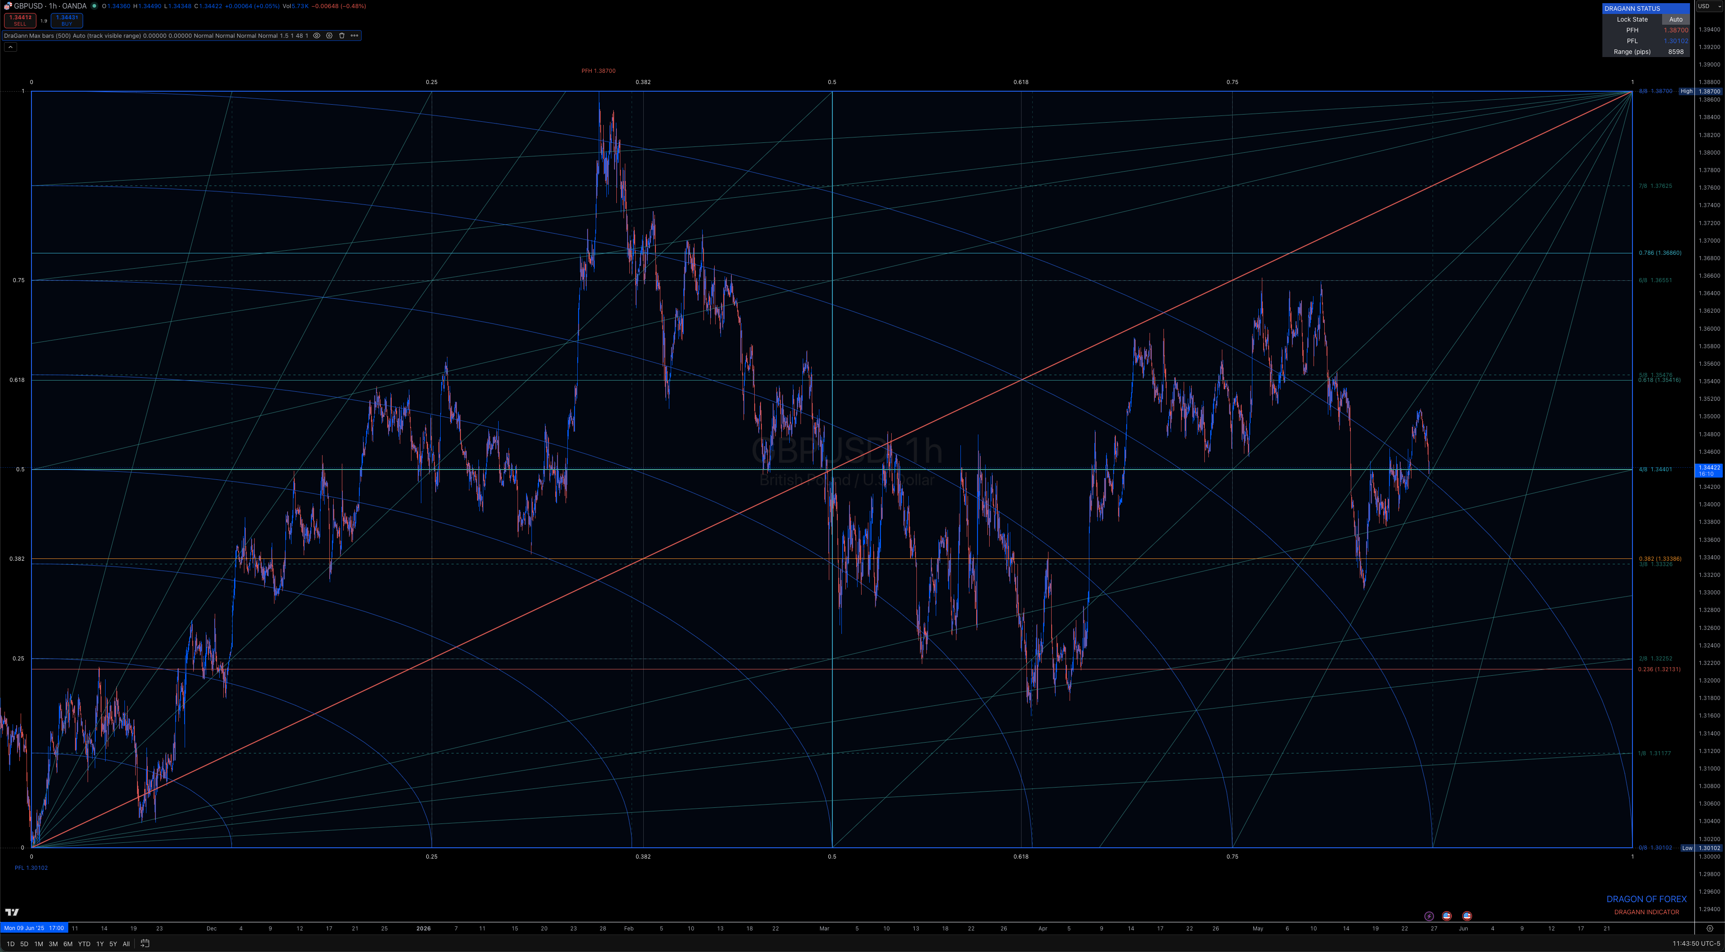The image size is (1725, 952).
Task: Click the 2026 label on time axis
Action: pyautogui.click(x=423, y=929)
